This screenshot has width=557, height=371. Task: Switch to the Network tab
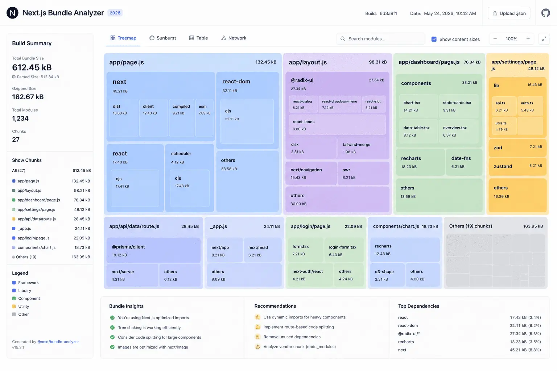tap(234, 38)
